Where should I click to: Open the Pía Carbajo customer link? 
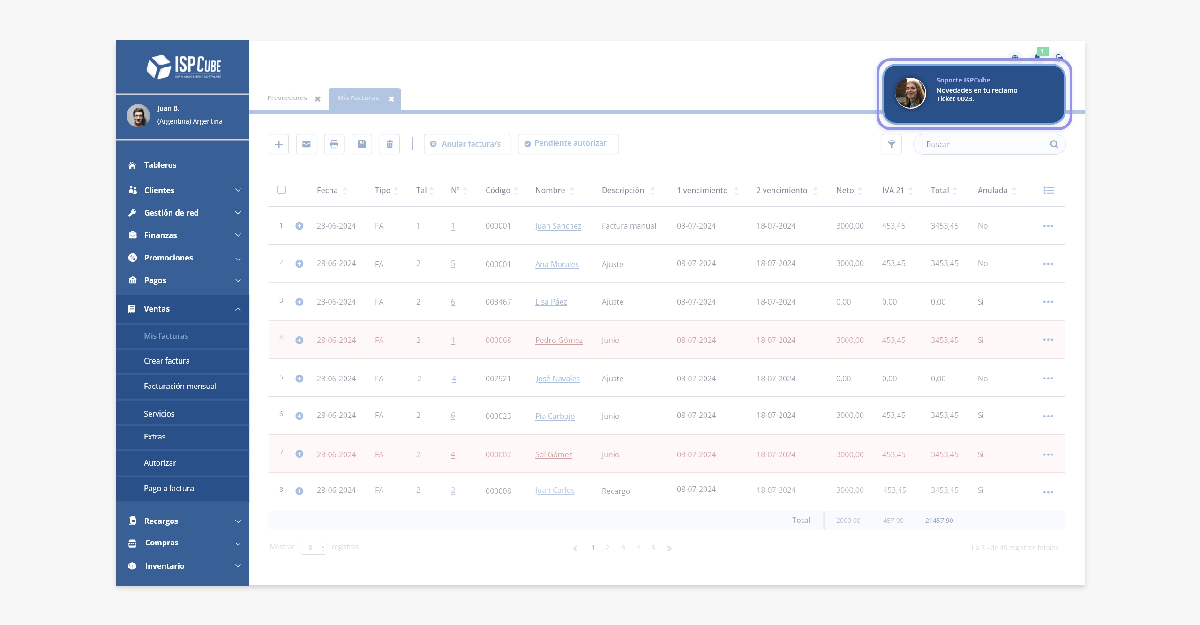[x=555, y=416]
